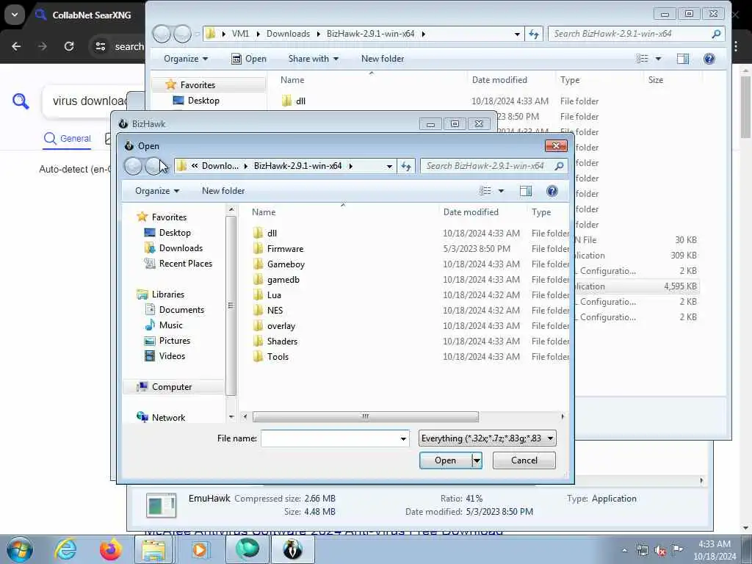Viewport: 752px width, 564px height.
Task: Refresh the Explorer window address bar
Action: 534,34
